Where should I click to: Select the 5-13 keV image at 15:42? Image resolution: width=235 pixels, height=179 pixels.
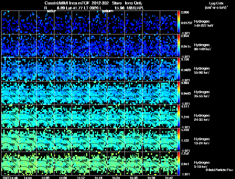coord(169,163)
